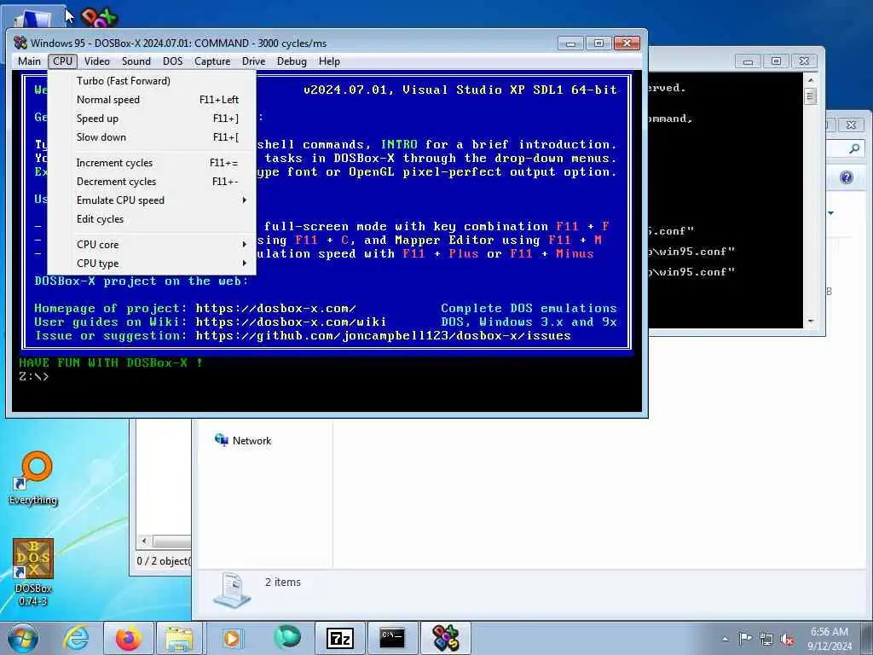Close the open CPU menu
This screenshot has width=873, height=655.
tap(62, 61)
